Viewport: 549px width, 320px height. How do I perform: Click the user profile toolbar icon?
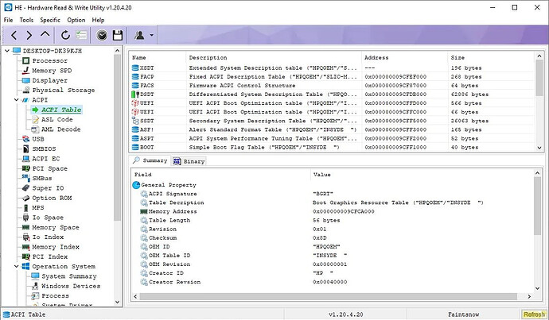(140, 35)
